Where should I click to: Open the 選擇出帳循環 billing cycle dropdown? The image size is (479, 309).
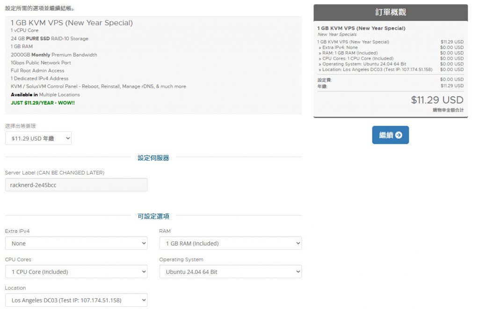[38, 138]
